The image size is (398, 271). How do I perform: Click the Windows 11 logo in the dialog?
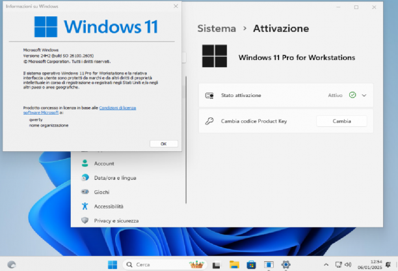pyautogui.click(x=96, y=27)
